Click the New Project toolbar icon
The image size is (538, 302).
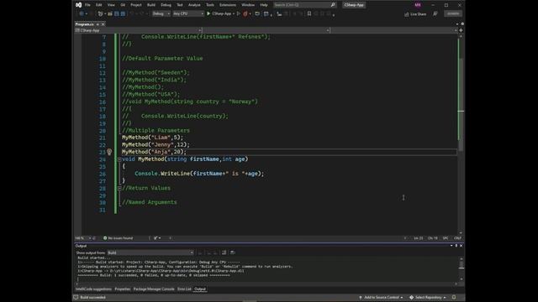coord(101,13)
